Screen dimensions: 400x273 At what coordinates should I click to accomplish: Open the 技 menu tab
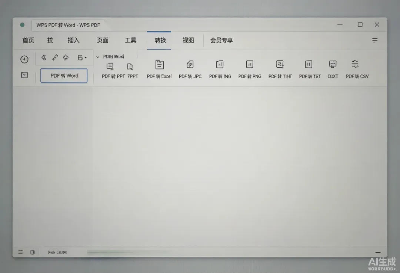pos(50,40)
